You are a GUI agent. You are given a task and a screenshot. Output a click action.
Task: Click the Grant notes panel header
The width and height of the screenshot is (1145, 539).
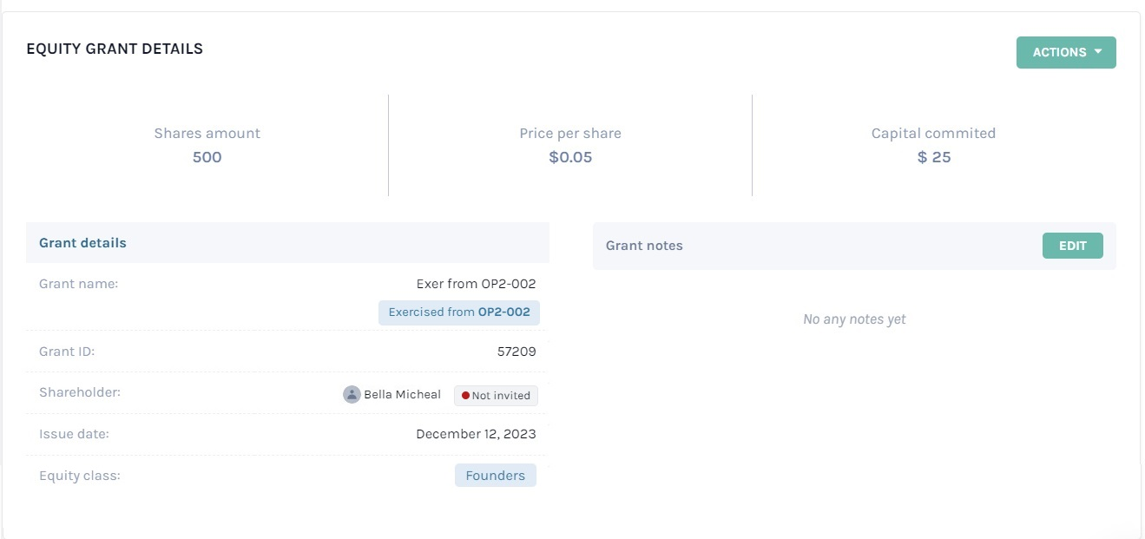(x=854, y=246)
